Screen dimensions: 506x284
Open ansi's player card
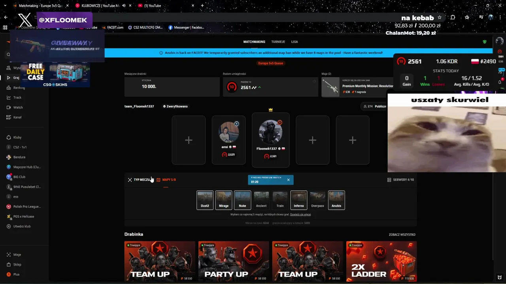click(x=229, y=140)
